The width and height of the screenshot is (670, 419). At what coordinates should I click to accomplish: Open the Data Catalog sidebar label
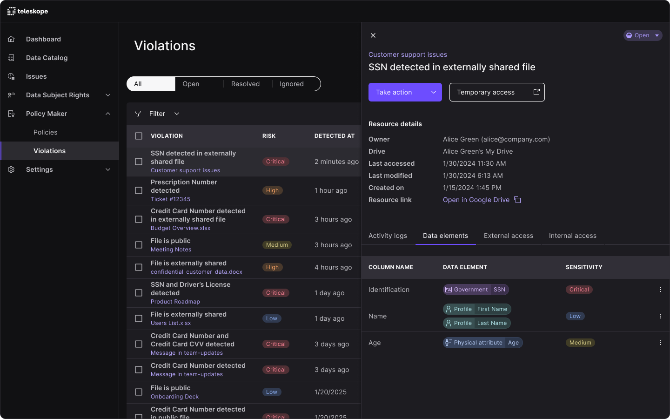tap(47, 58)
